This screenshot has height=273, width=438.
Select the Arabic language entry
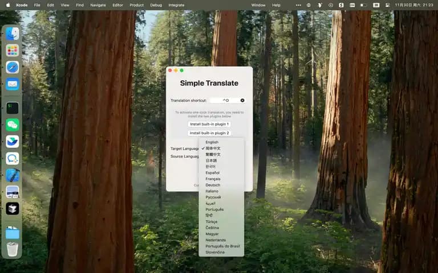(221, 204)
